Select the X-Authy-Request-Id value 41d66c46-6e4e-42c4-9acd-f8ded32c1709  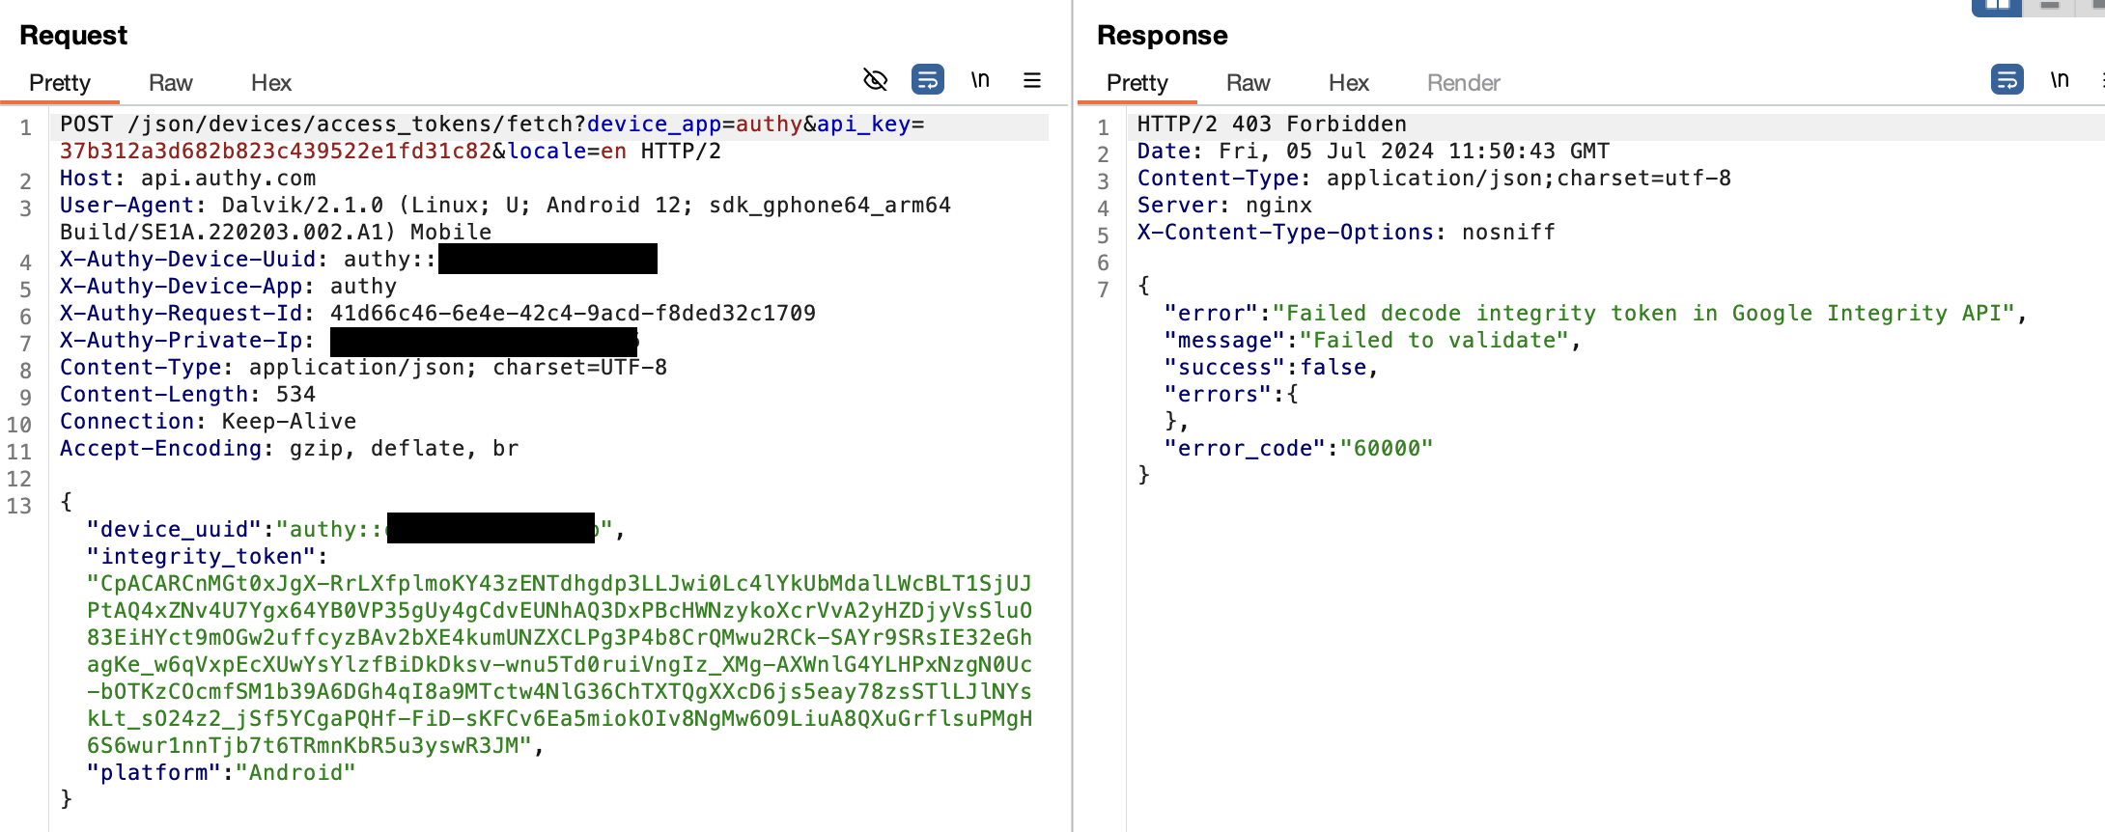click(574, 314)
